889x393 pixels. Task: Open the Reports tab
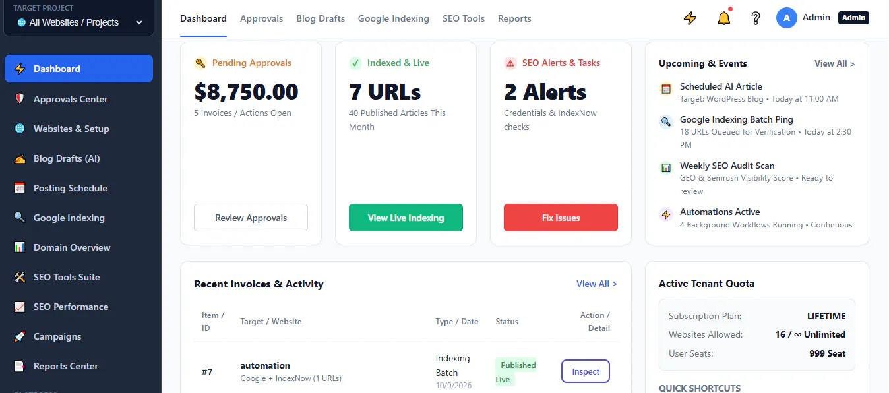(x=514, y=18)
